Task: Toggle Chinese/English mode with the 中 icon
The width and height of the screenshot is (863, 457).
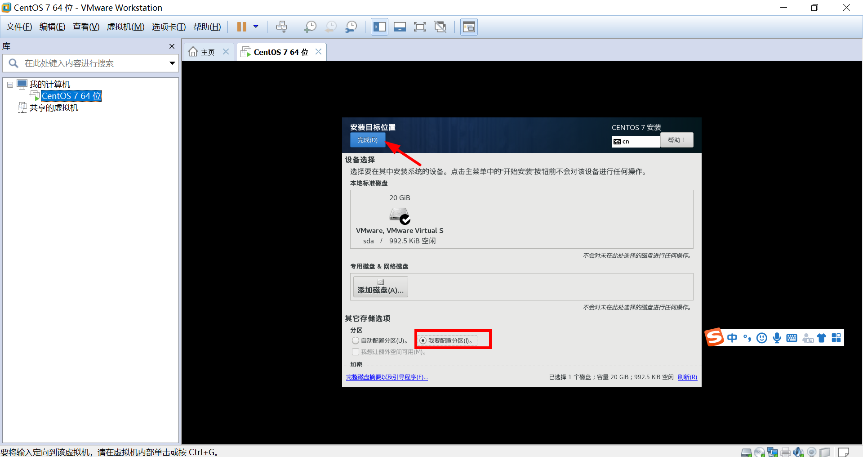Action: click(732, 338)
